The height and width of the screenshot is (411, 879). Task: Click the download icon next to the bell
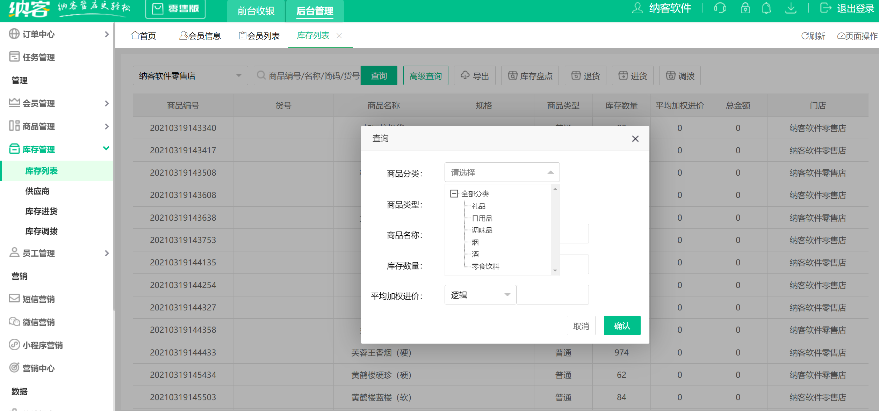791,8
